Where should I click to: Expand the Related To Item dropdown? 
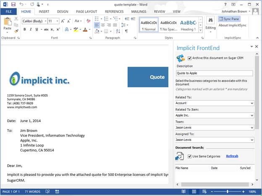214,115
